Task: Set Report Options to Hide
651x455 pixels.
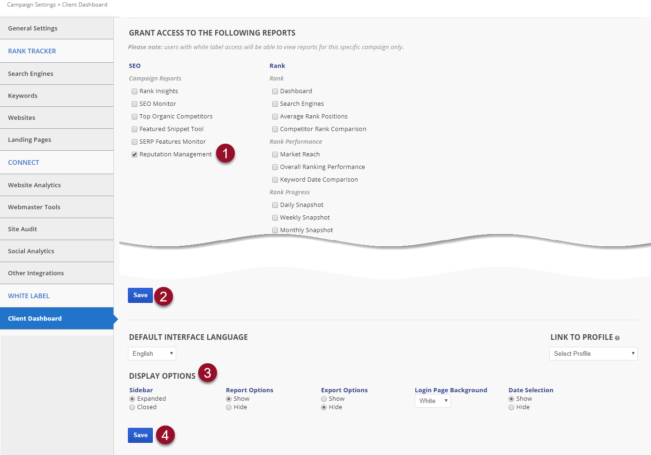Action: 229,407
